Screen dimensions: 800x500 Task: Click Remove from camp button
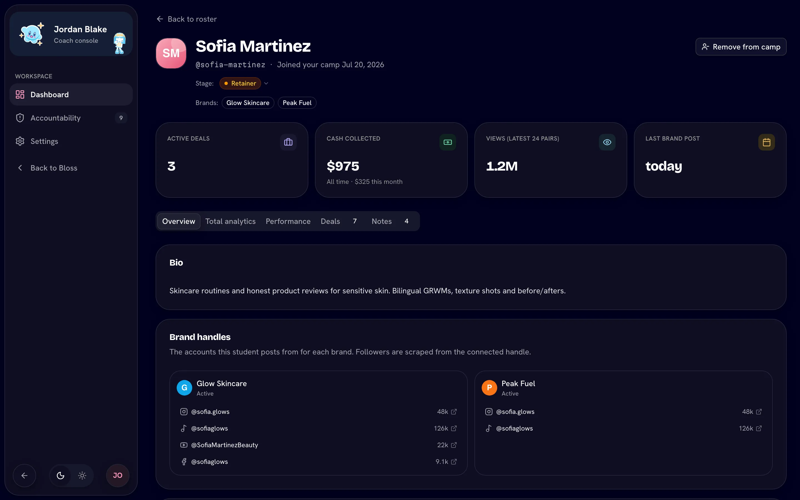pos(741,47)
